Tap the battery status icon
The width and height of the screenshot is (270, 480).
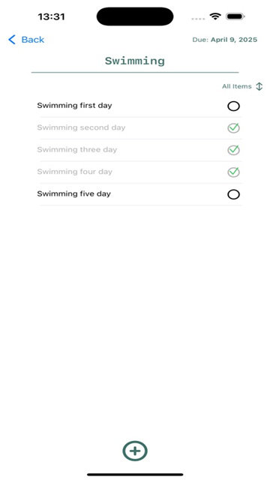(x=235, y=16)
